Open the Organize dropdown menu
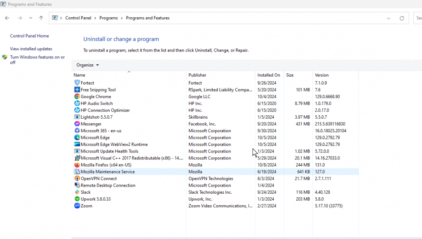This screenshot has width=422, height=239. (x=88, y=65)
